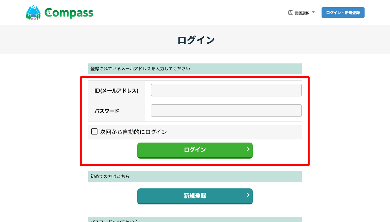
Task: Open the 言語選択 language selector
Action: (x=301, y=13)
